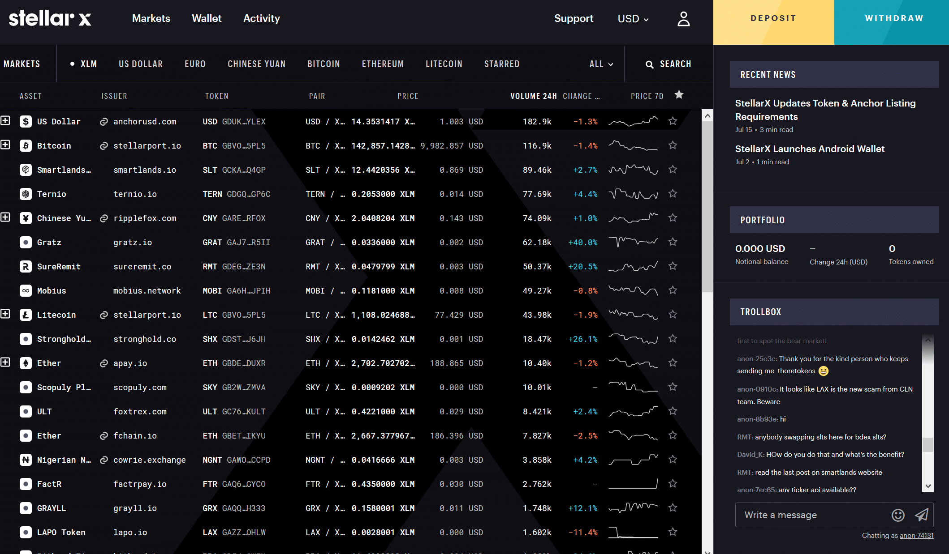
Task: Click the trollbox scroll down arrow
Action: [x=928, y=486]
